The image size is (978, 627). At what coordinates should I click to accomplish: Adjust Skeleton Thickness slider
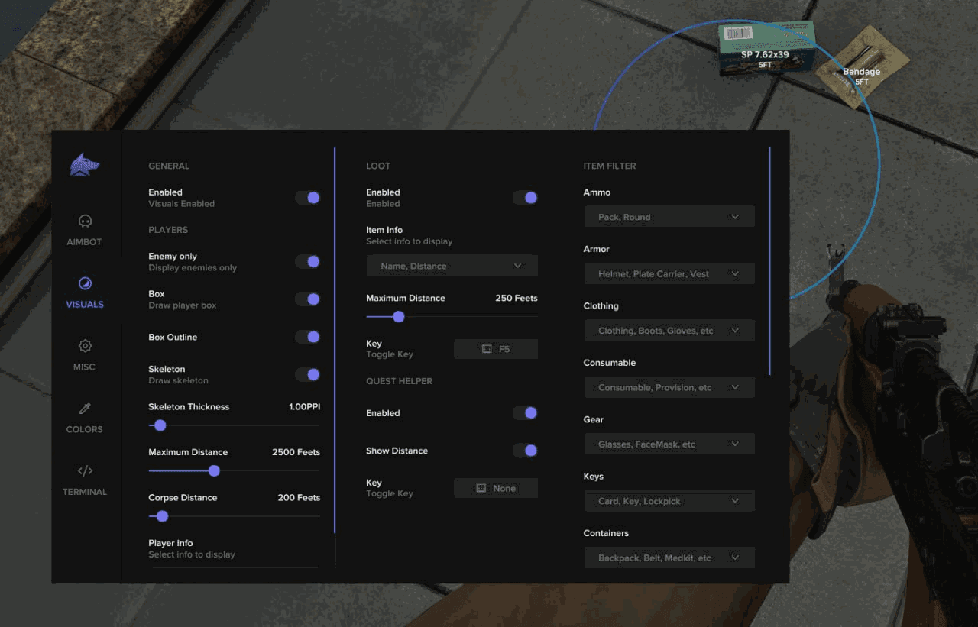pos(234,425)
